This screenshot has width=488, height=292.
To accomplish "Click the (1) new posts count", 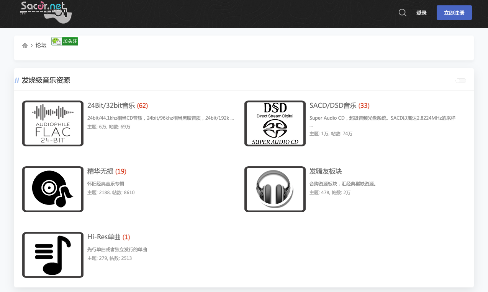I will (126, 237).
